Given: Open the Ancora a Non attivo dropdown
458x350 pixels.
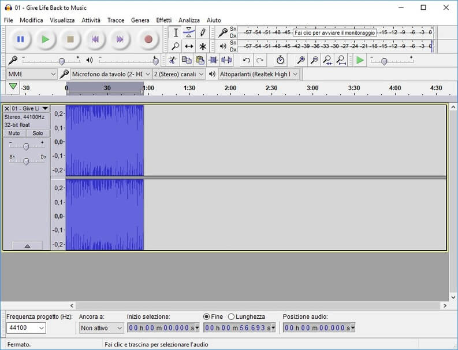Looking at the screenshot, I should coord(101,328).
